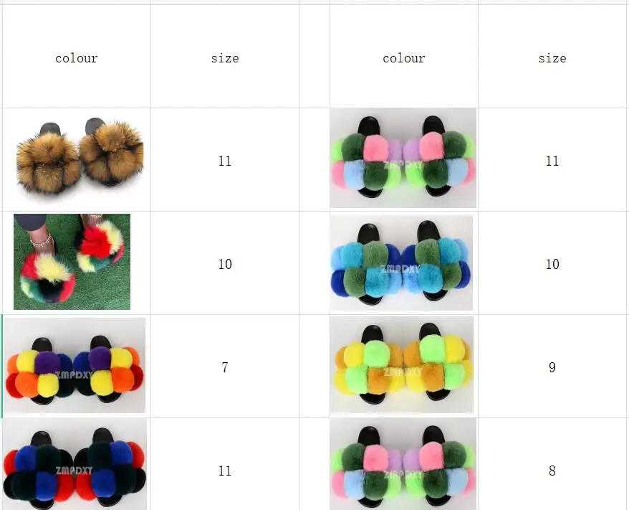Screen dimensions: 629x510
Task: Select the left 'size' header cell
Action: (x=225, y=57)
